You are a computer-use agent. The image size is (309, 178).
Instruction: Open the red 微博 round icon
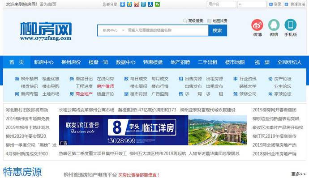click(x=257, y=25)
